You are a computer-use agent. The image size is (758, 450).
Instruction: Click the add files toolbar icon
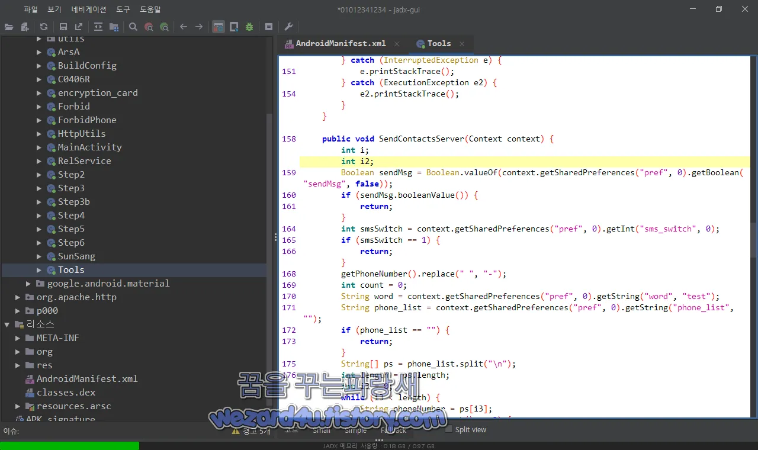click(x=24, y=27)
